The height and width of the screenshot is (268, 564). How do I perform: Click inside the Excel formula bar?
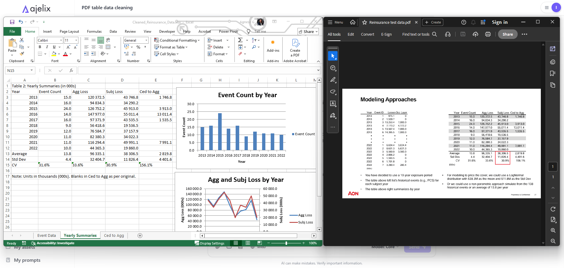coord(178,70)
